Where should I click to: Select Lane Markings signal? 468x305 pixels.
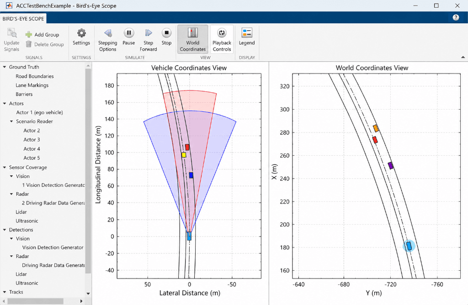pos(32,85)
